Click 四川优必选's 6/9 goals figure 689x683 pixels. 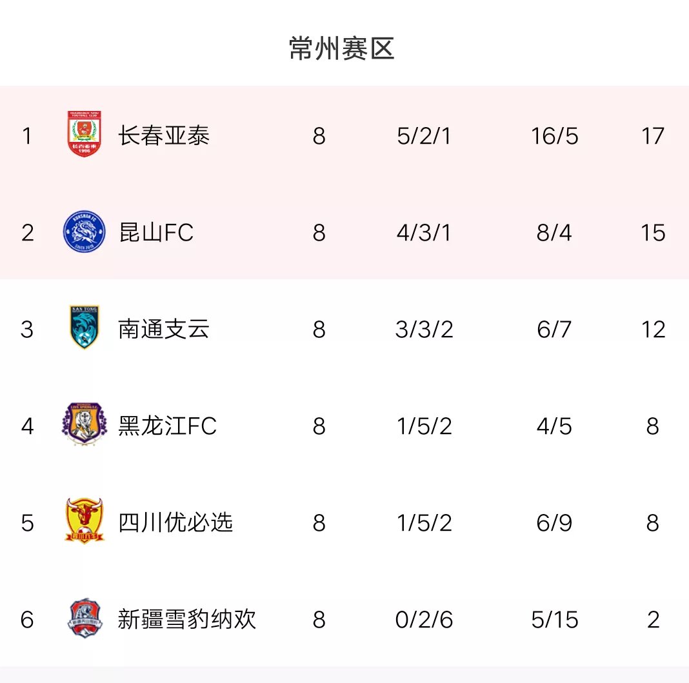[x=554, y=522]
